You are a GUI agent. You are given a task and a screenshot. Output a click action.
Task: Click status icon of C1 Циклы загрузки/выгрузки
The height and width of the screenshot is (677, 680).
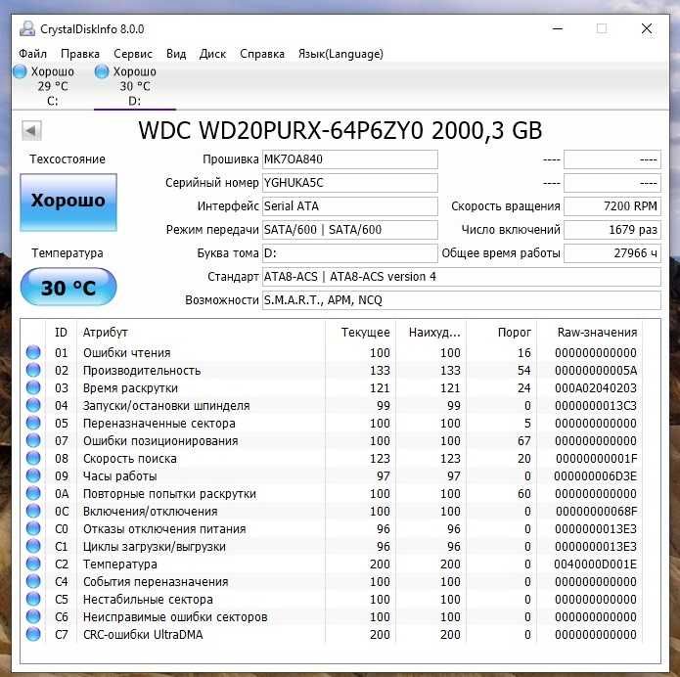point(33,546)
